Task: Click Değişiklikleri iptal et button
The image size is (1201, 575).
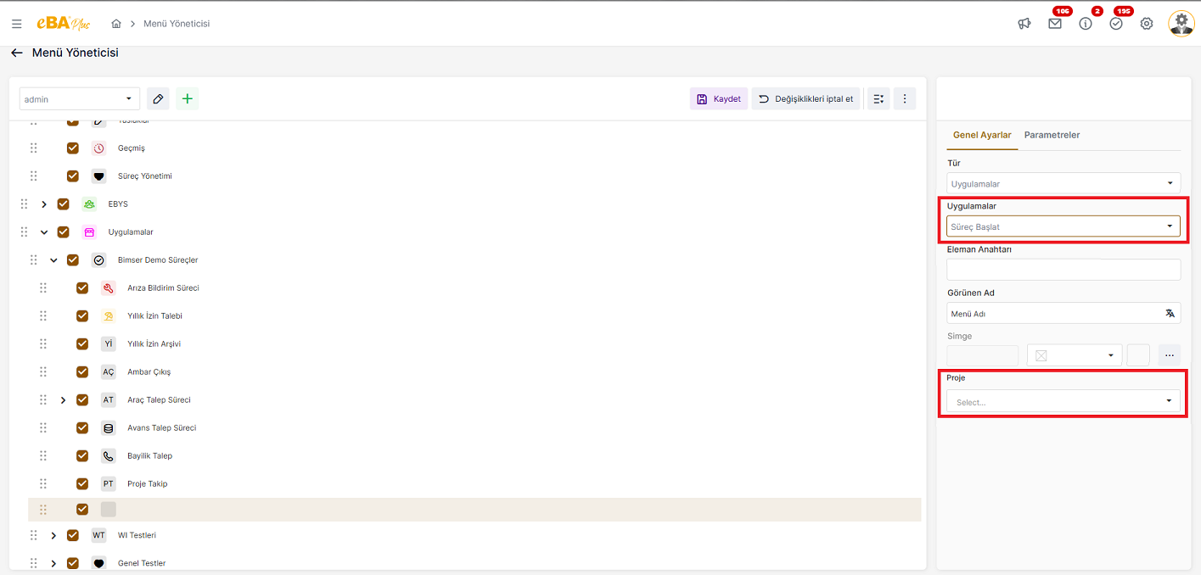Action: pyautogui.click(x=806, y=99)
